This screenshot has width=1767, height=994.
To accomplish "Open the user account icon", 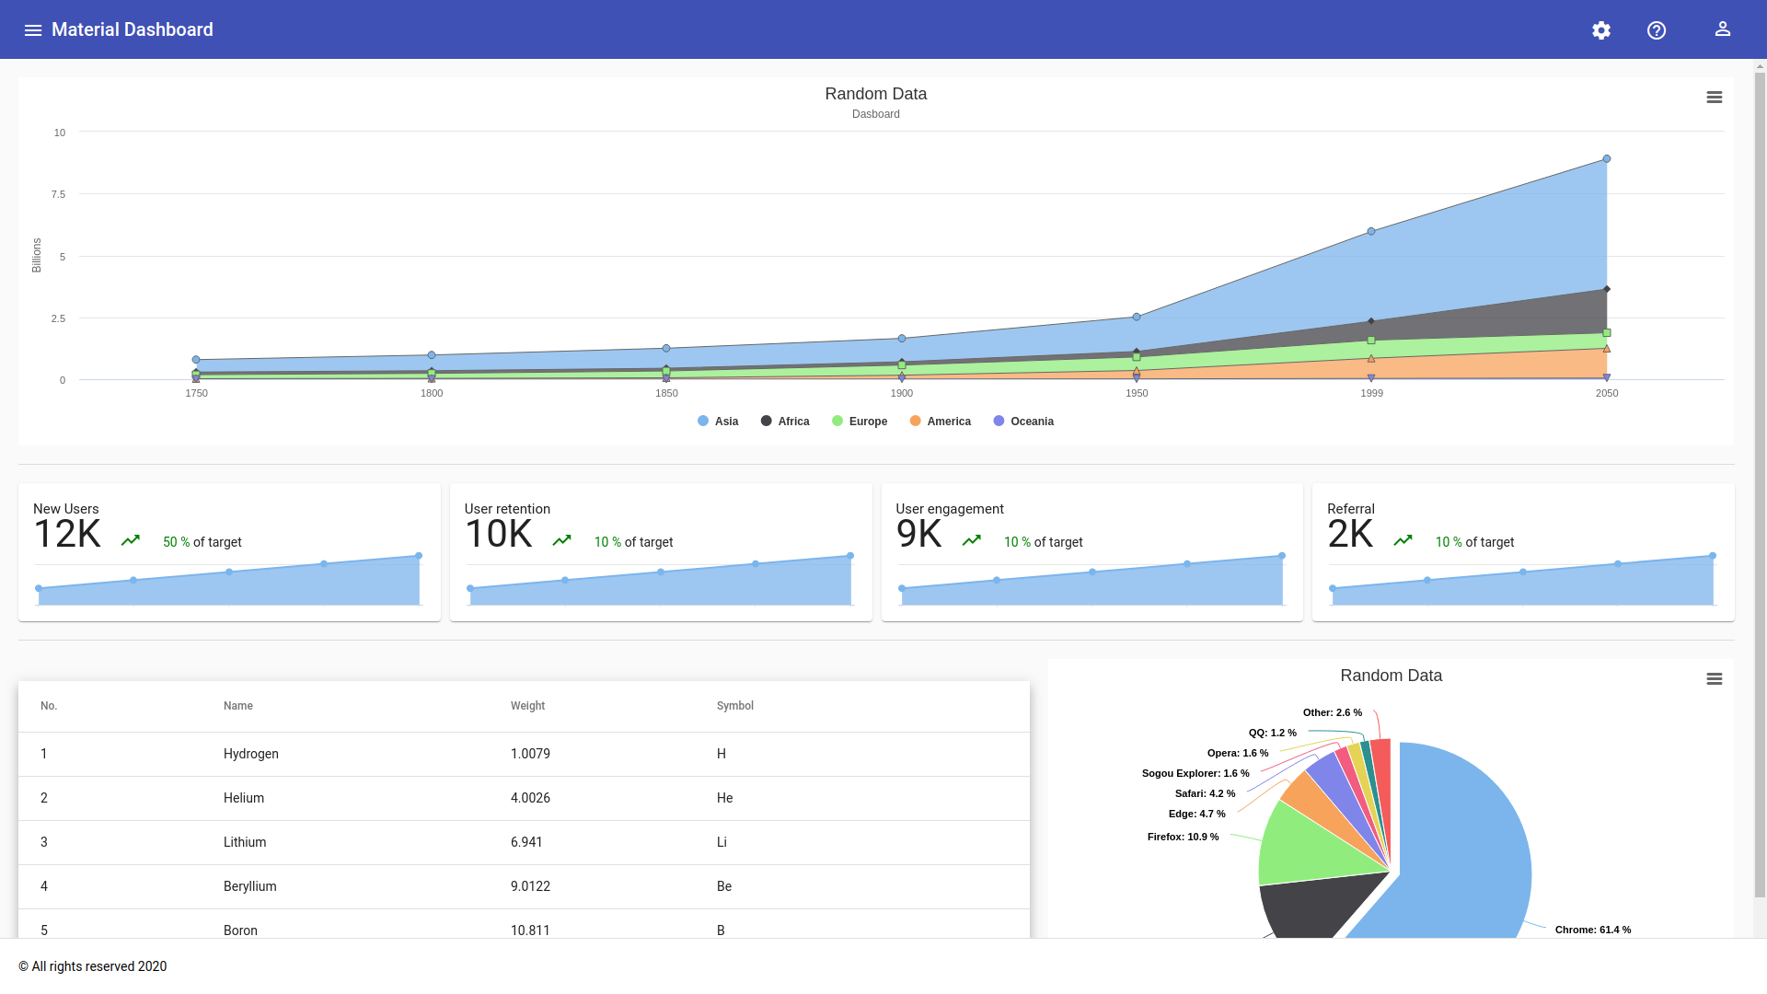I will [1723, 29].
